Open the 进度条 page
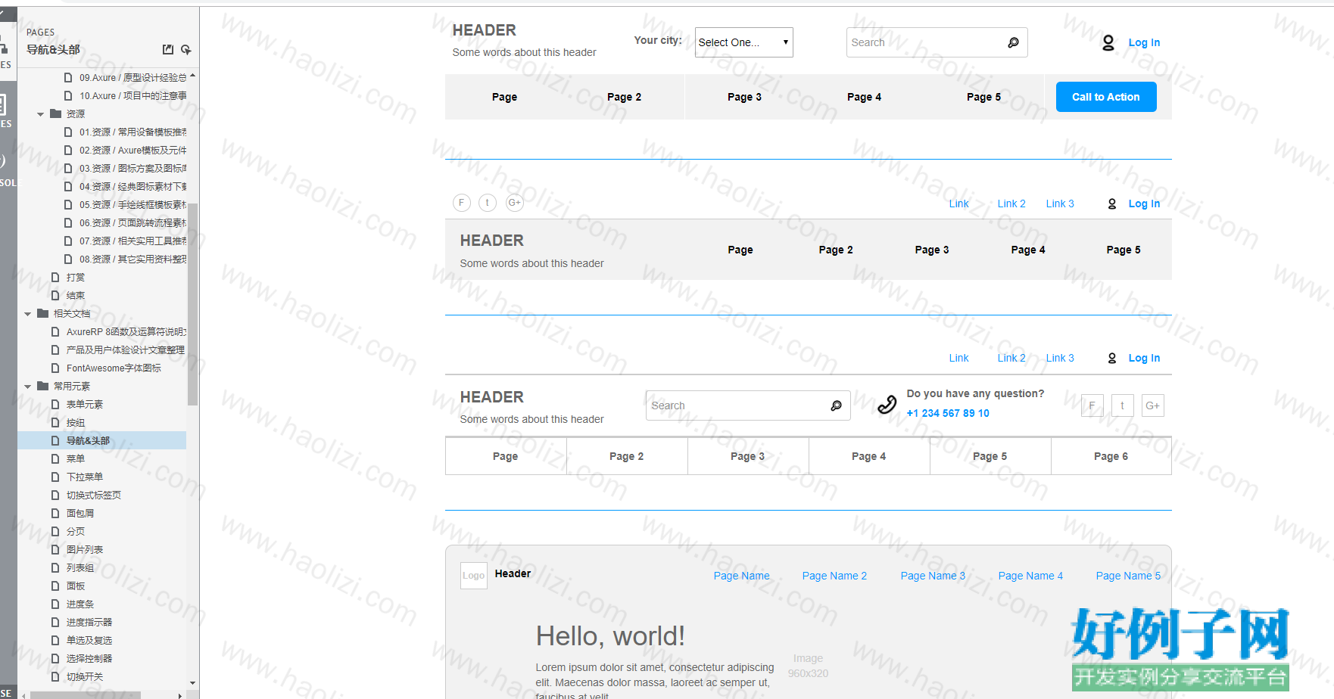Screen dimensions: 1334x699 (x=80, y=604)
